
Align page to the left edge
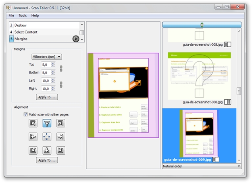33,137
